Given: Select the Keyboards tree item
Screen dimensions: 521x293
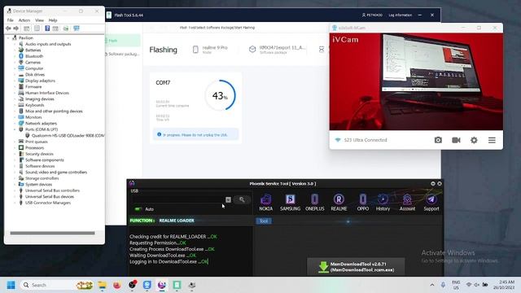Looking at the screenshot, I should pyautogui.click(x=34, y=105).
